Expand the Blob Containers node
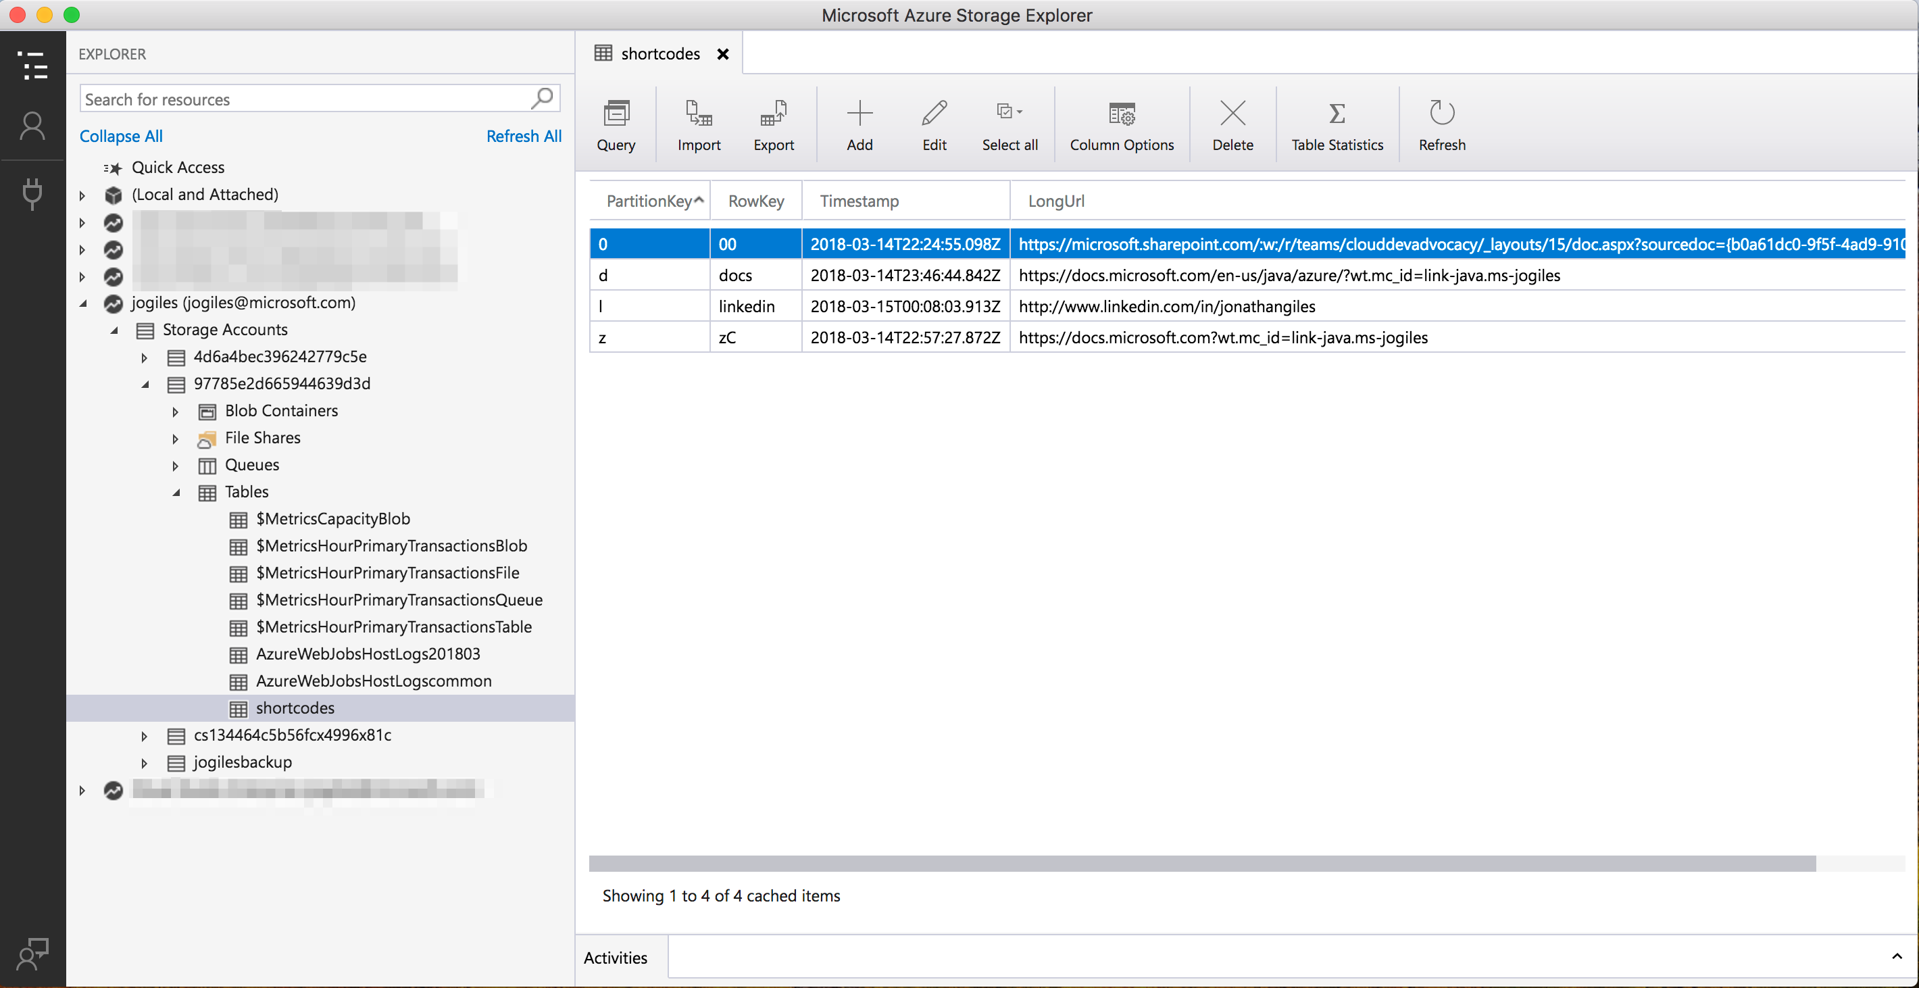This screenshot has width=1919, height=988. [x=175, y=412]
